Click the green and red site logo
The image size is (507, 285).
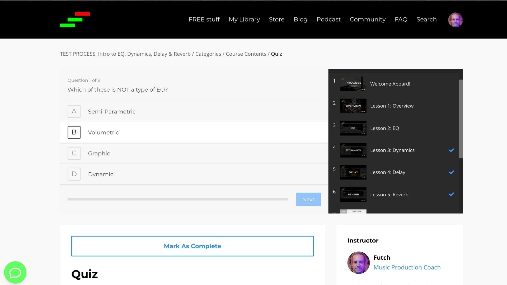[x=75, y=19]
